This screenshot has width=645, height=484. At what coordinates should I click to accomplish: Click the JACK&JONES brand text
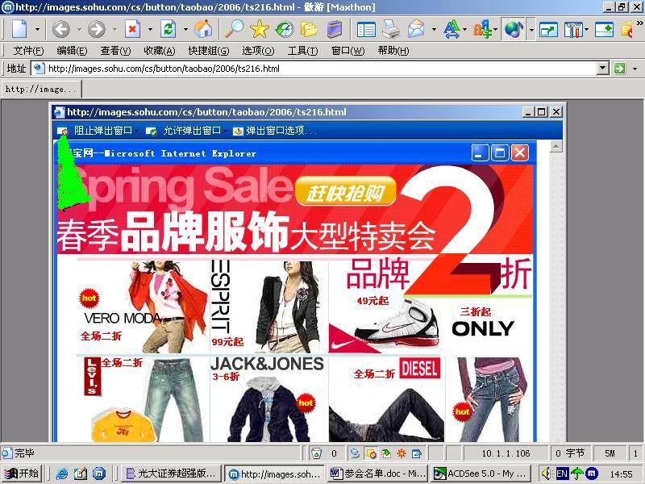point(267,364)
